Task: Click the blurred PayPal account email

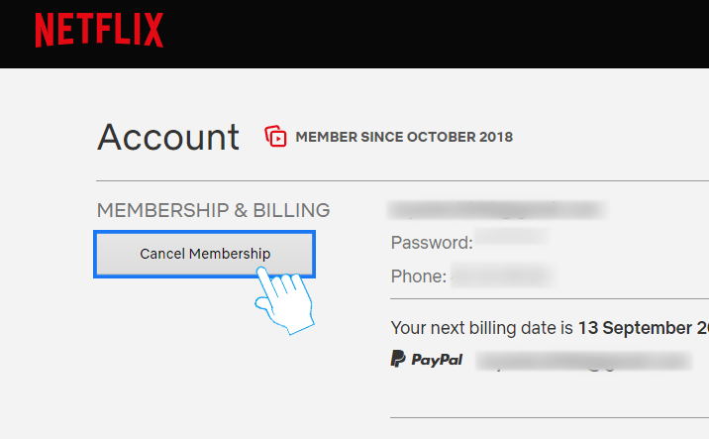Action: (x=584, y=361)
